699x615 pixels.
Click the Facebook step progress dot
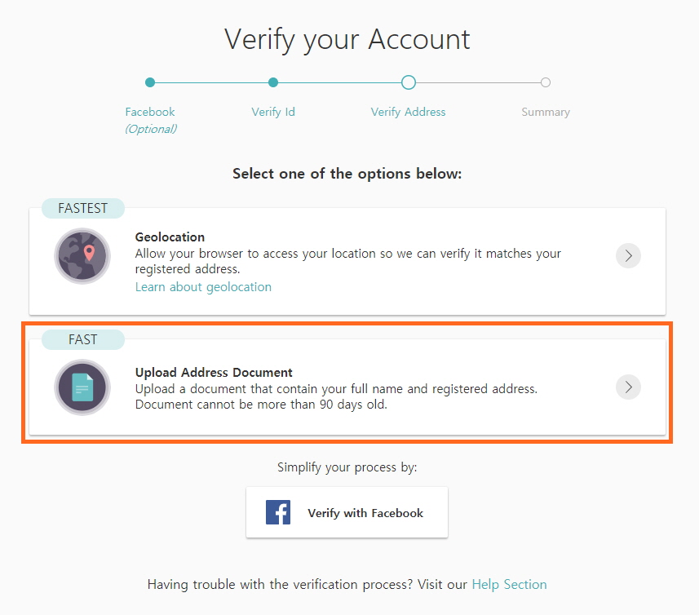click(150, 82)
